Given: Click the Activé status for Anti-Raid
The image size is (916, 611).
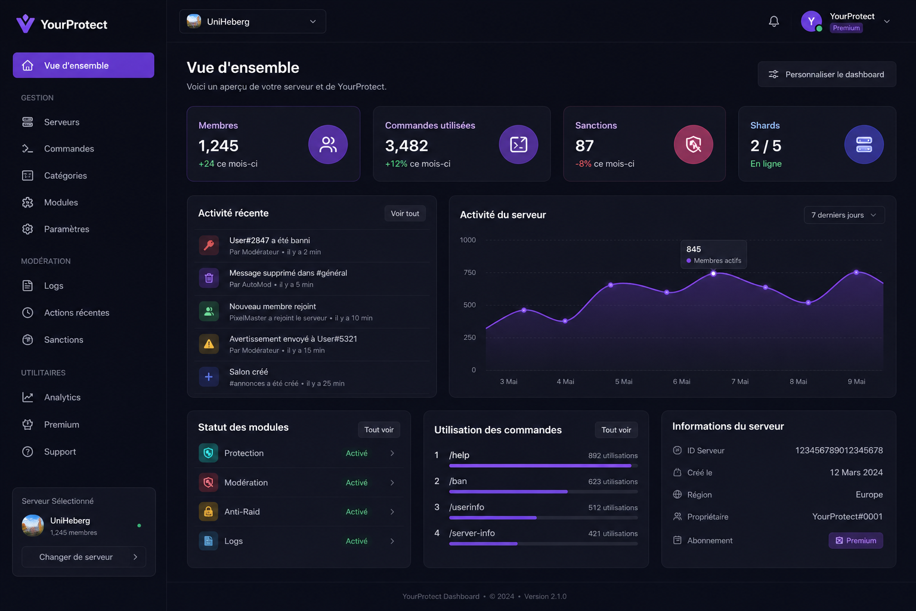Looking at the screenshot, I should 357,512.
